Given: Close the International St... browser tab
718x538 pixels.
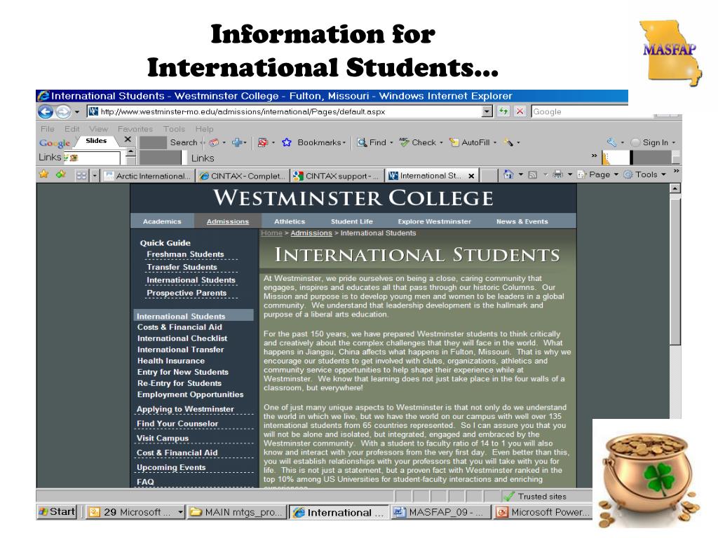Looking at the screenshot, I should 471,176.
